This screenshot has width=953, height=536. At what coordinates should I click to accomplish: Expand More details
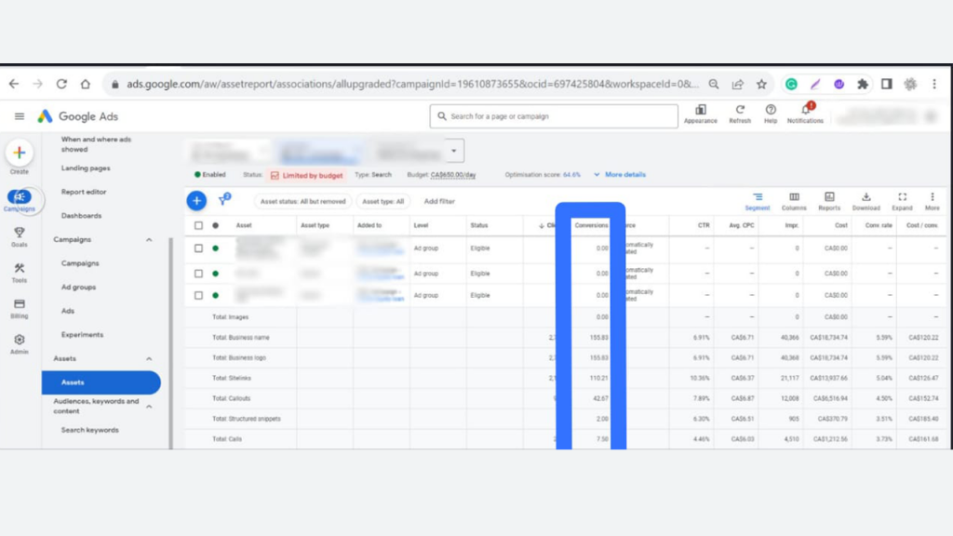619,174
